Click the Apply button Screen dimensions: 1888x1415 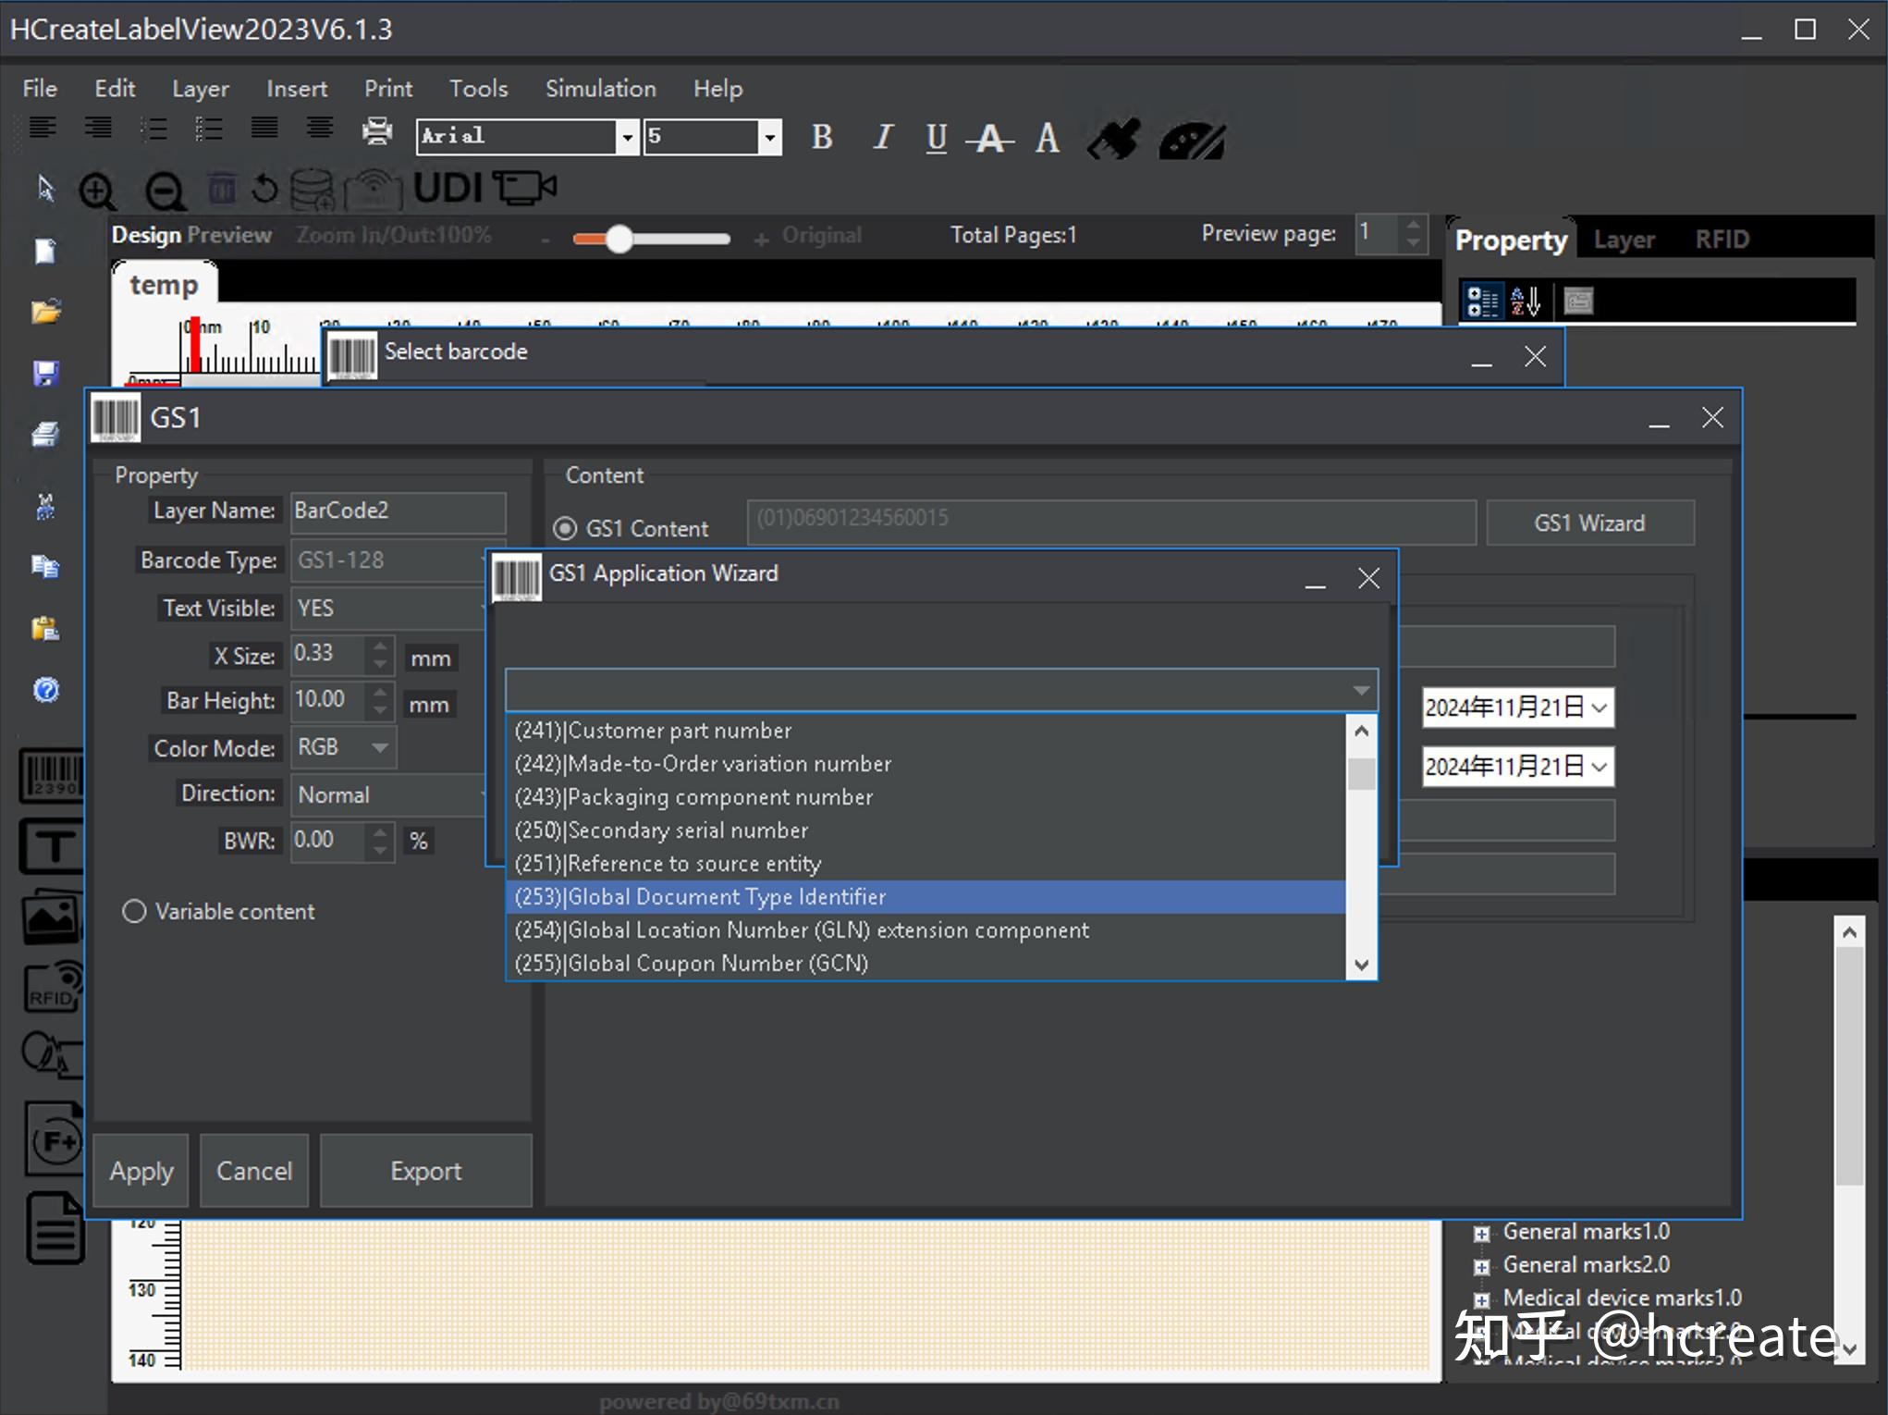pos(141,1171)
